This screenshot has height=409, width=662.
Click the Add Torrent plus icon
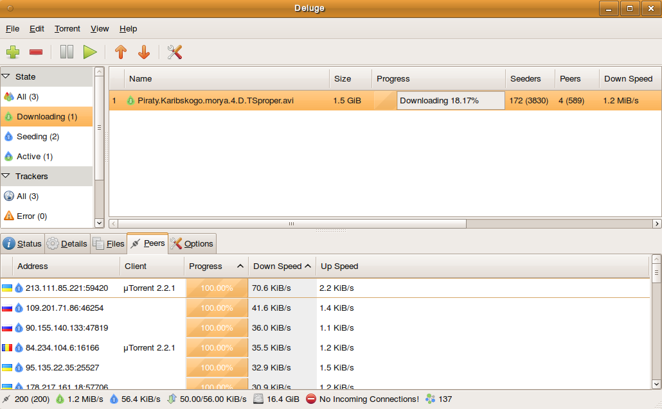point(13,52)
